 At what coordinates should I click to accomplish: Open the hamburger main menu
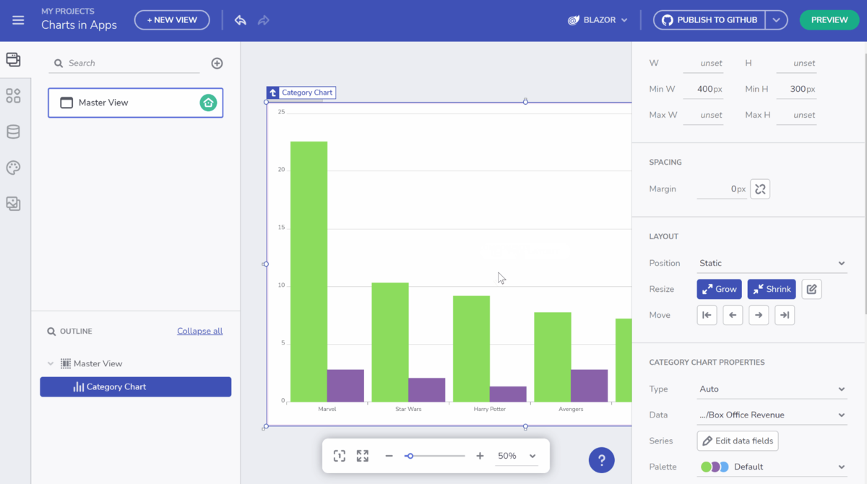click(18, 20)
